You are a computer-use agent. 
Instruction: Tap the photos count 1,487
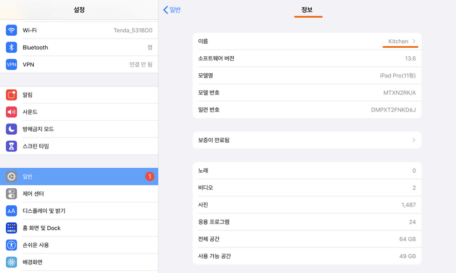409,205
